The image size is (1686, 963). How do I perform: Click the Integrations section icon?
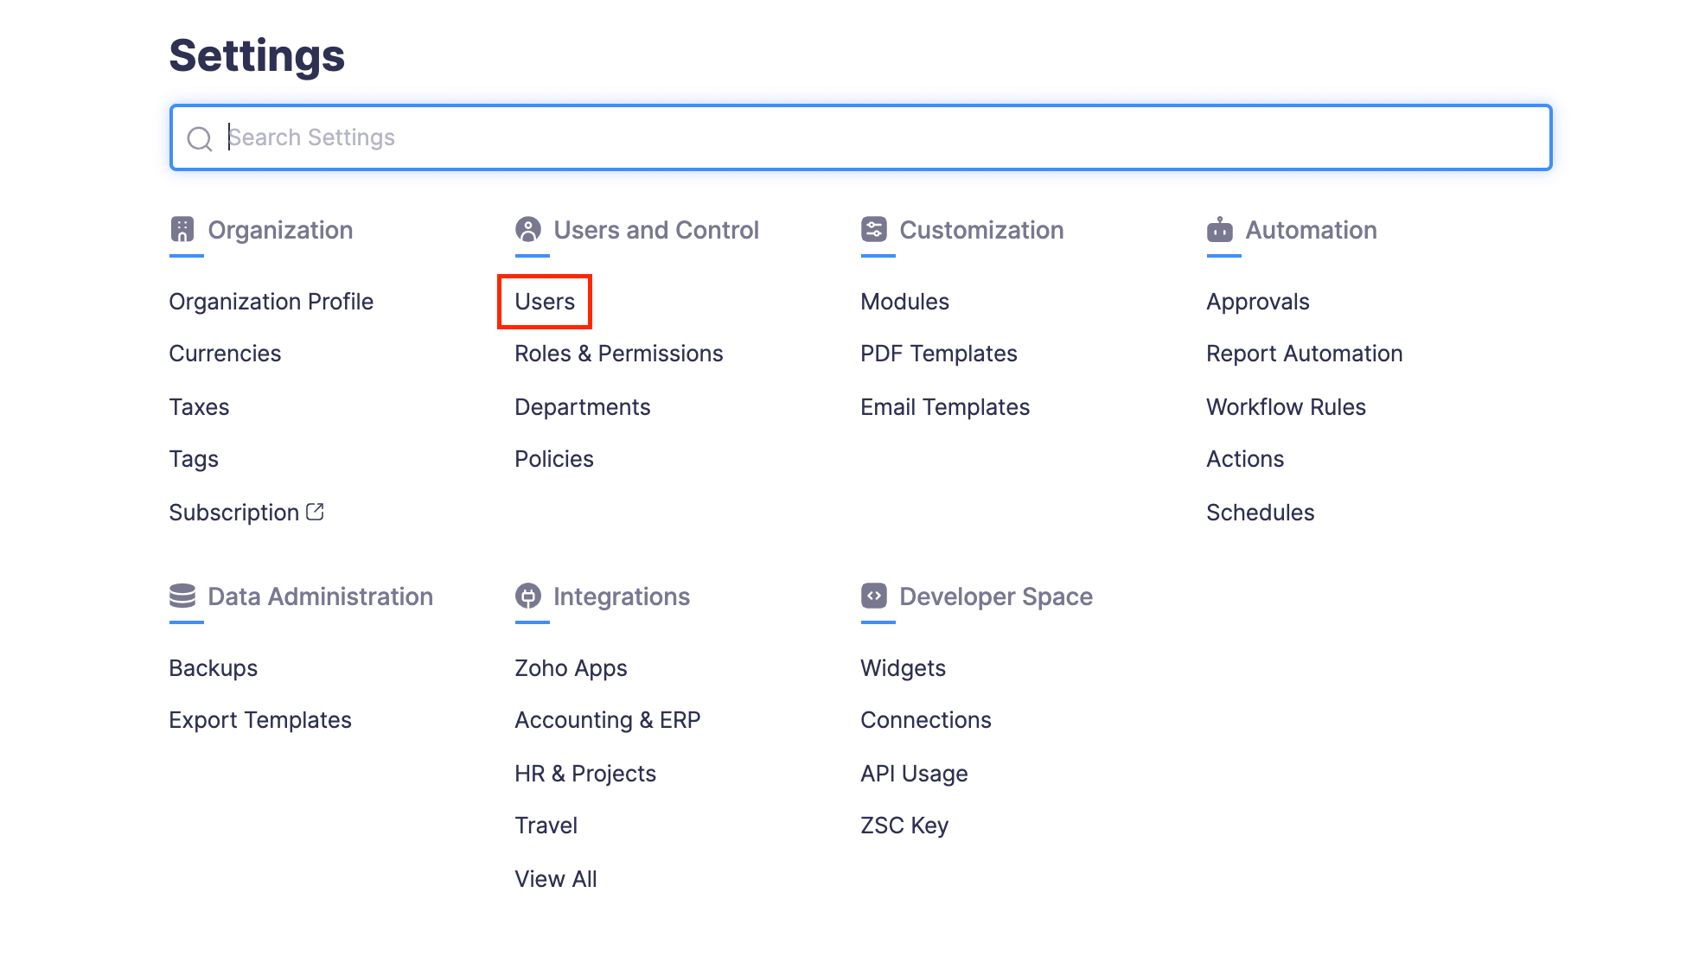click(x=529, y=596)
